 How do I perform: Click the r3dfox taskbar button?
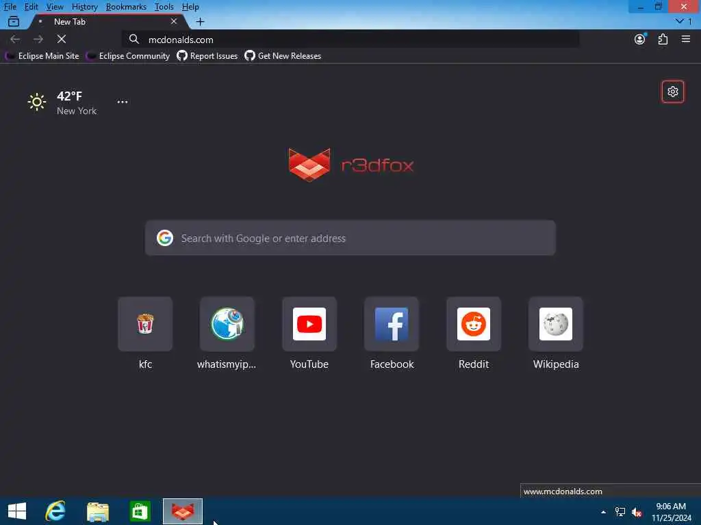tap(182, 511)
